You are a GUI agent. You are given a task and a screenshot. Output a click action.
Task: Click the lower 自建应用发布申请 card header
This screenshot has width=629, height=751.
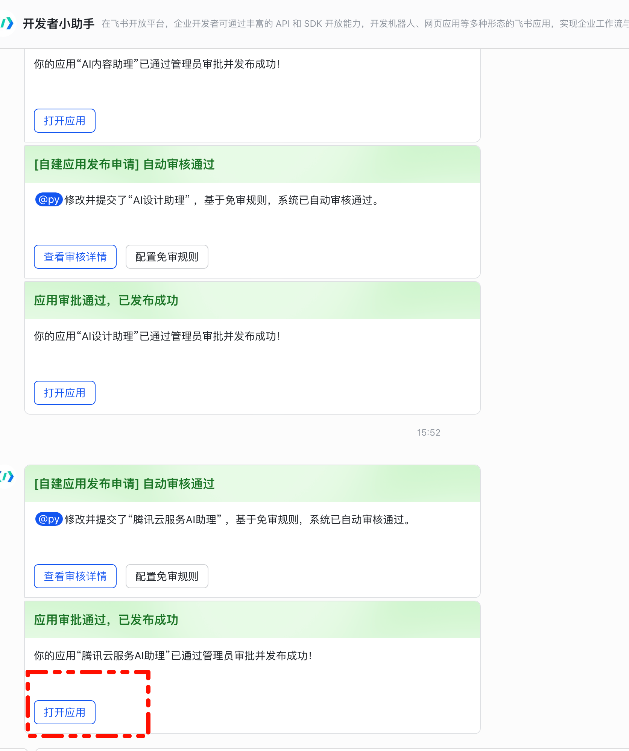[124, 484]
